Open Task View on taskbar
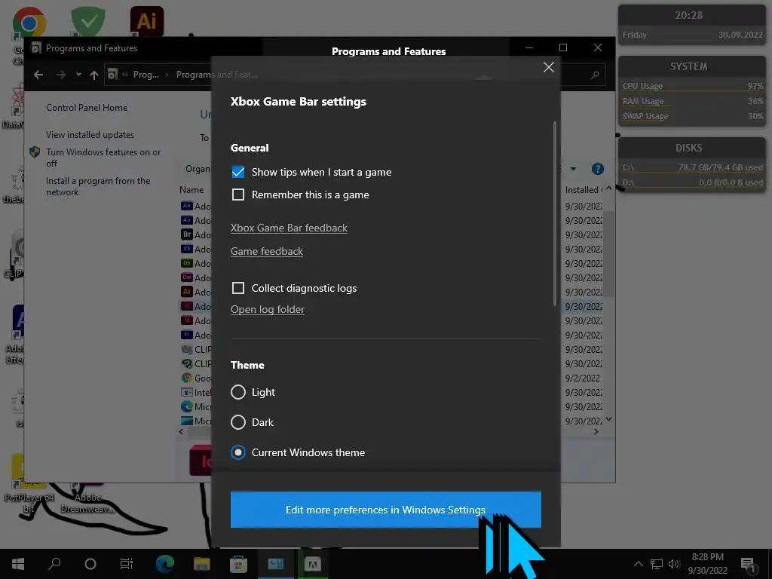This screenshot has width=772, height=579. coord(127,564)
